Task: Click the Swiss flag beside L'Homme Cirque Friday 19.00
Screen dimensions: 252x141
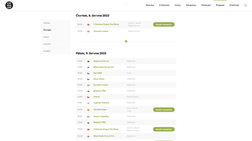Action: coord(88,129)
